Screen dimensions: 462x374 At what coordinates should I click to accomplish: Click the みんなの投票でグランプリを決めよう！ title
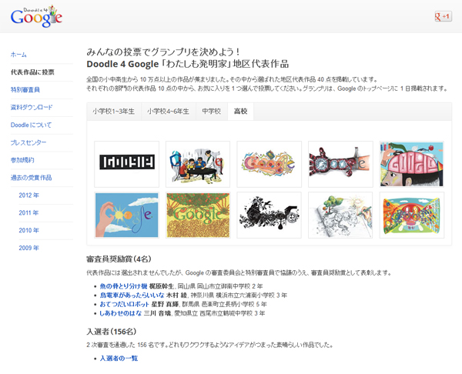[164, 52]
